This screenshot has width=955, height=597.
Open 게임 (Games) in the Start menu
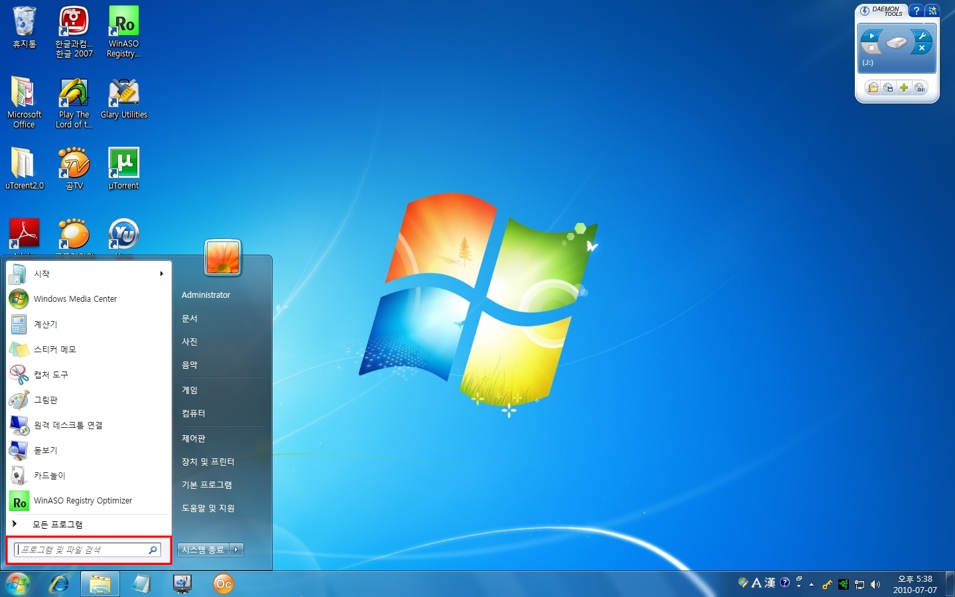point(222,390)
